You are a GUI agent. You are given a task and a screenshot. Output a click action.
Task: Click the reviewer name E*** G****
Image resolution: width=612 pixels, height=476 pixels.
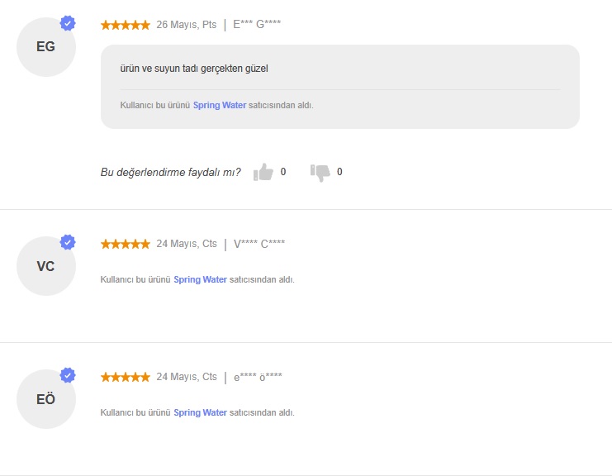257,24
